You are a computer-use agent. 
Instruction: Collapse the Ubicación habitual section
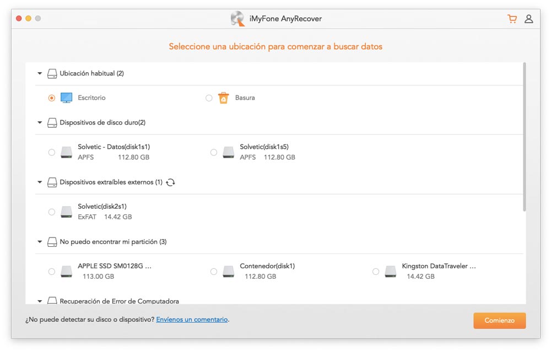[x=40, y=73]
